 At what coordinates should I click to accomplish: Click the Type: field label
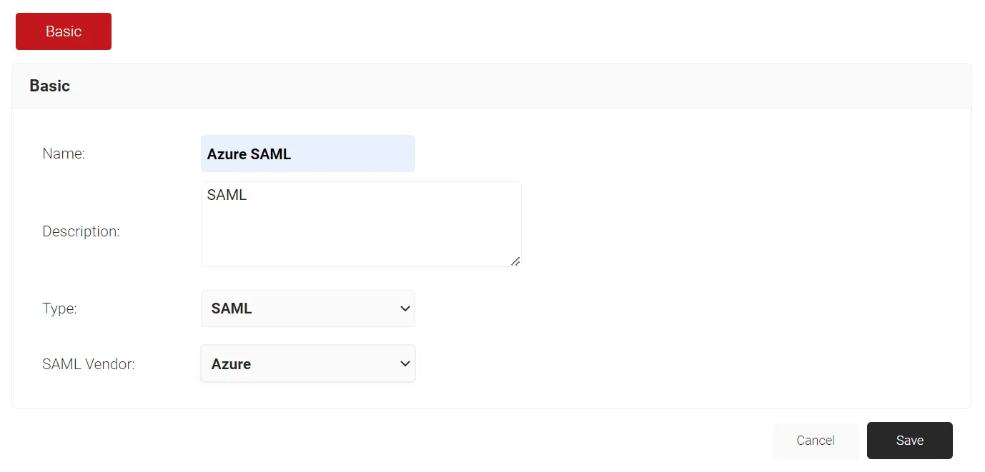coord(59,308)
